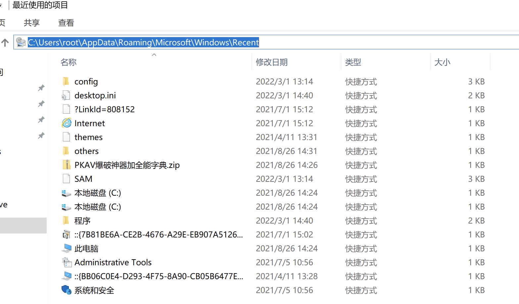Click date 2021/7/1 15:02 row
This screenshot has width=519, height=304.
point(284,234)
